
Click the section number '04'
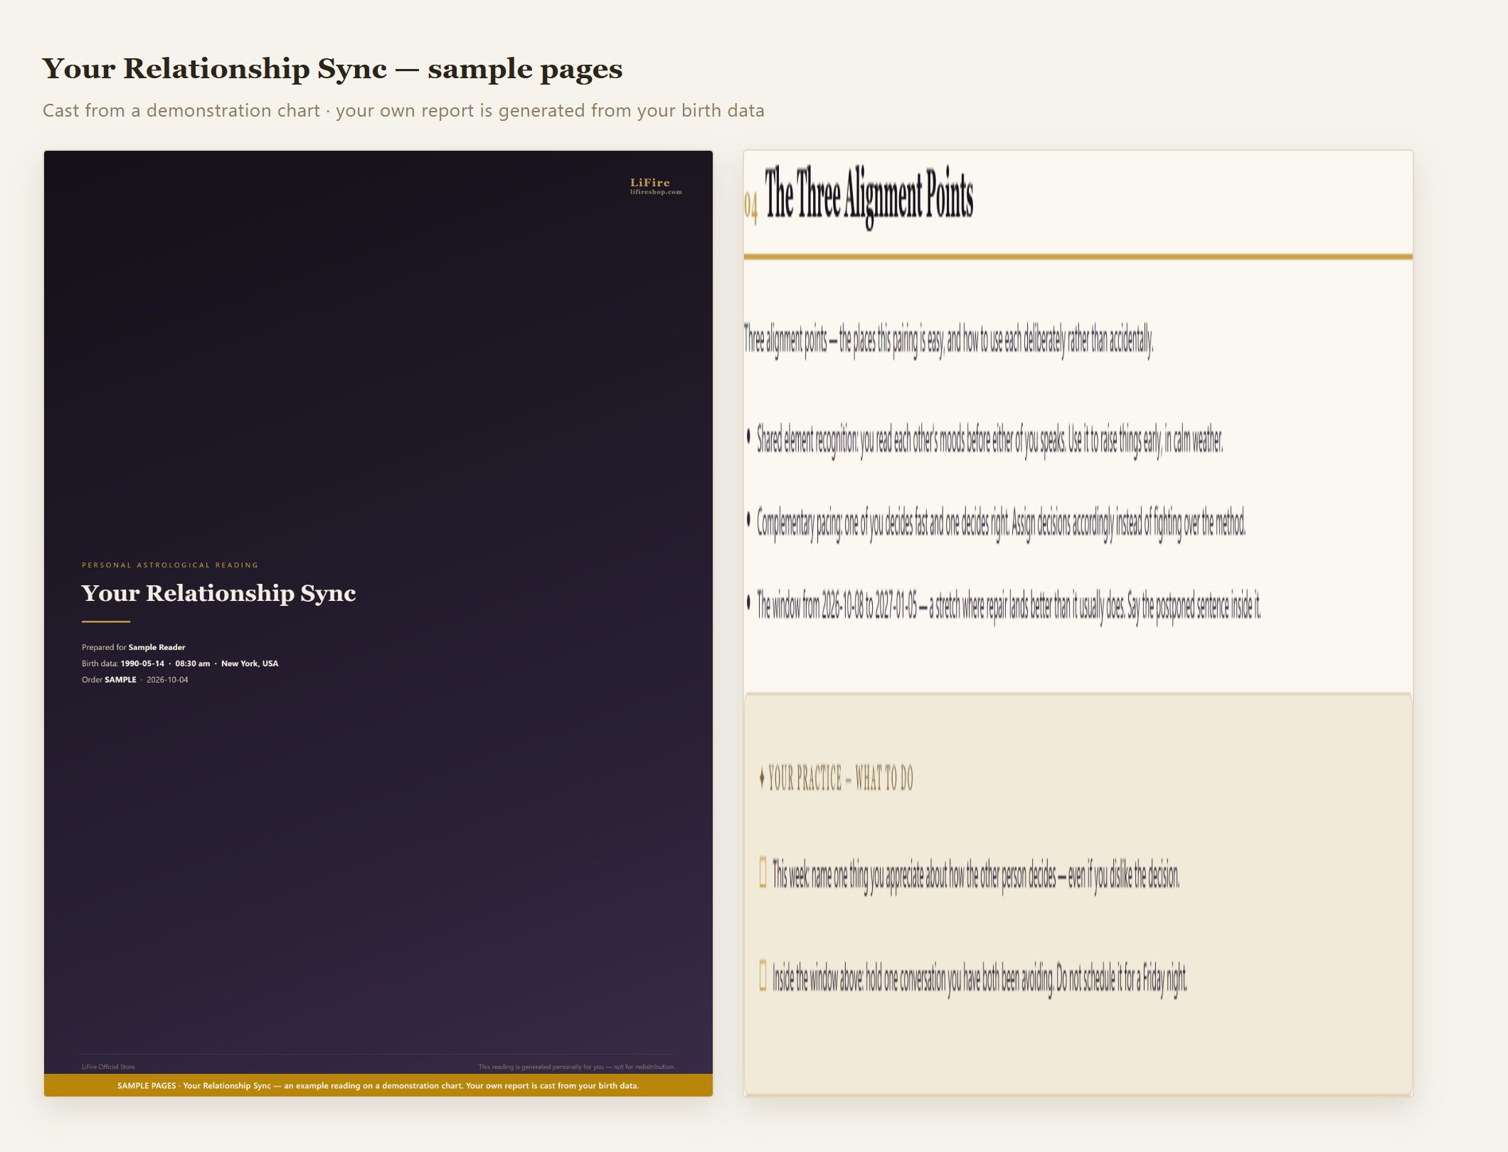750,206
